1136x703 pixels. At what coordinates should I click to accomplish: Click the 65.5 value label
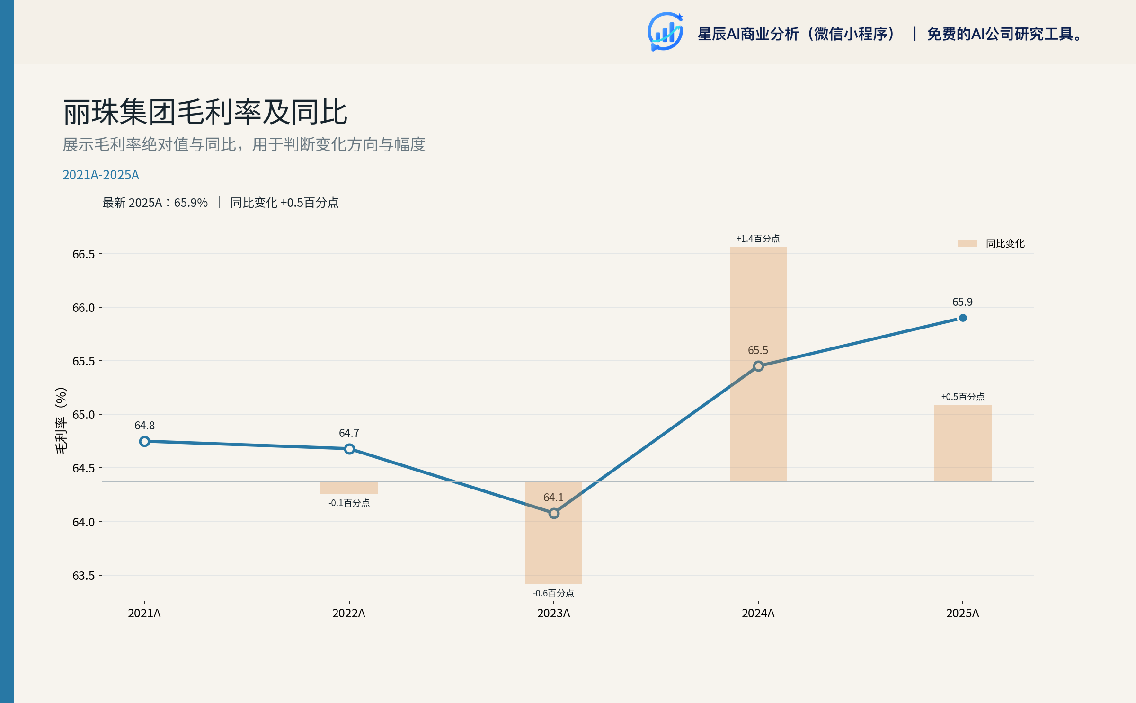[758, 350]
